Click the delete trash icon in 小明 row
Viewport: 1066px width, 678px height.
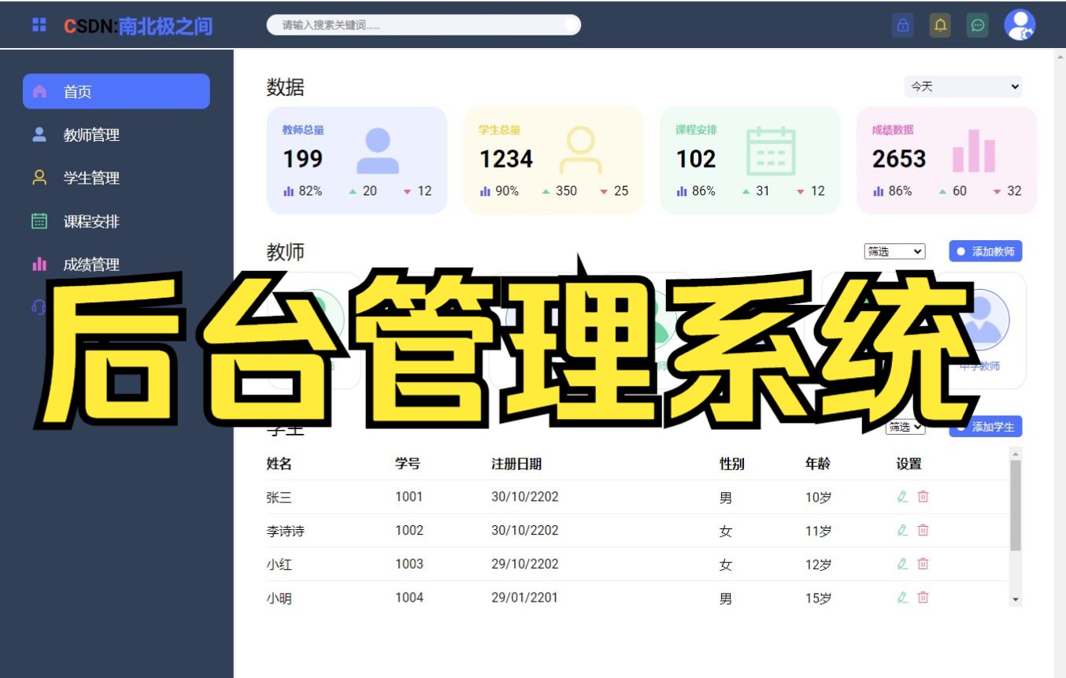coord(923,598)
